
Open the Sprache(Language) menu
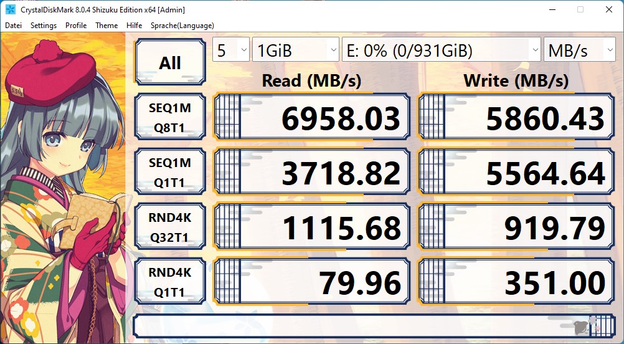point(182,26)
